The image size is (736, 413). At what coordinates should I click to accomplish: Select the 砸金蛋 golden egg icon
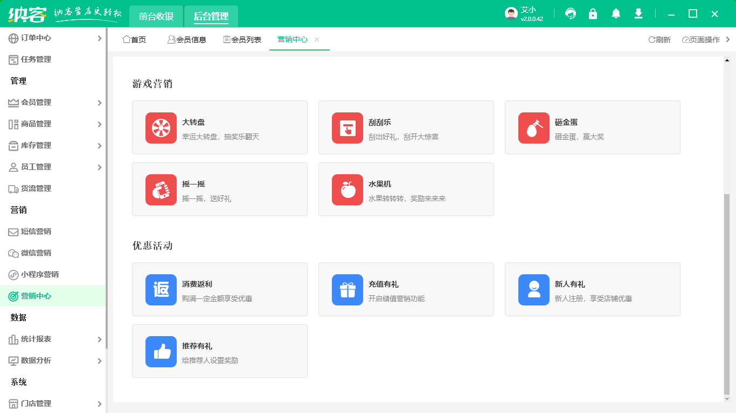pos(534,128)
